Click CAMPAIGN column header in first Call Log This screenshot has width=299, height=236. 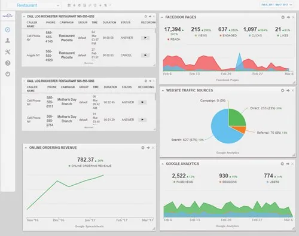pyautogui.click(x=66, y=23)
